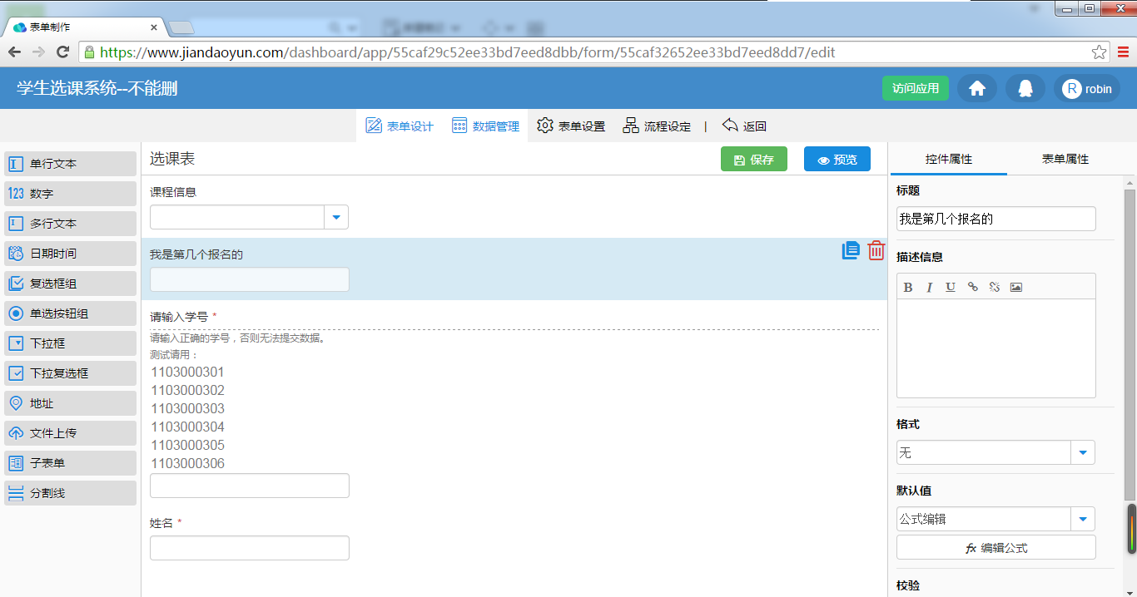
Task: Click the 请输入学号 field label
Action: 179,316
